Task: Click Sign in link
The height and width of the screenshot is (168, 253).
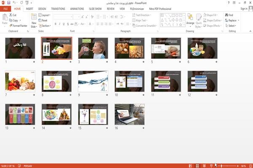Action: [x=244, y=9]
